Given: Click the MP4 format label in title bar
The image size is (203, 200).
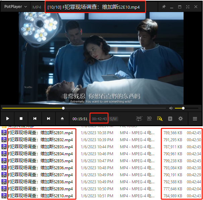Looking at the screenshot, I should [x=37, y=7].
